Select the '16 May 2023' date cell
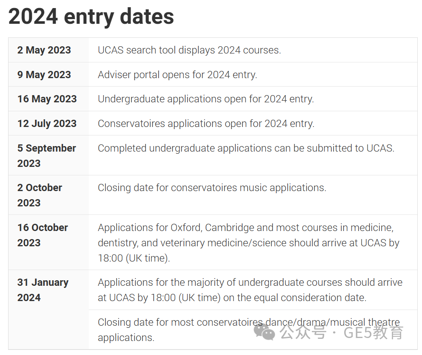This screenshot has width=422, height=355. (x=48, y=99)
